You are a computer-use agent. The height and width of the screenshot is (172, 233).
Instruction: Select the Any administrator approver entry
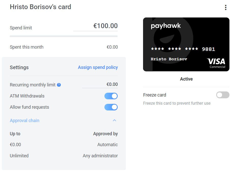tap(100, 156)
